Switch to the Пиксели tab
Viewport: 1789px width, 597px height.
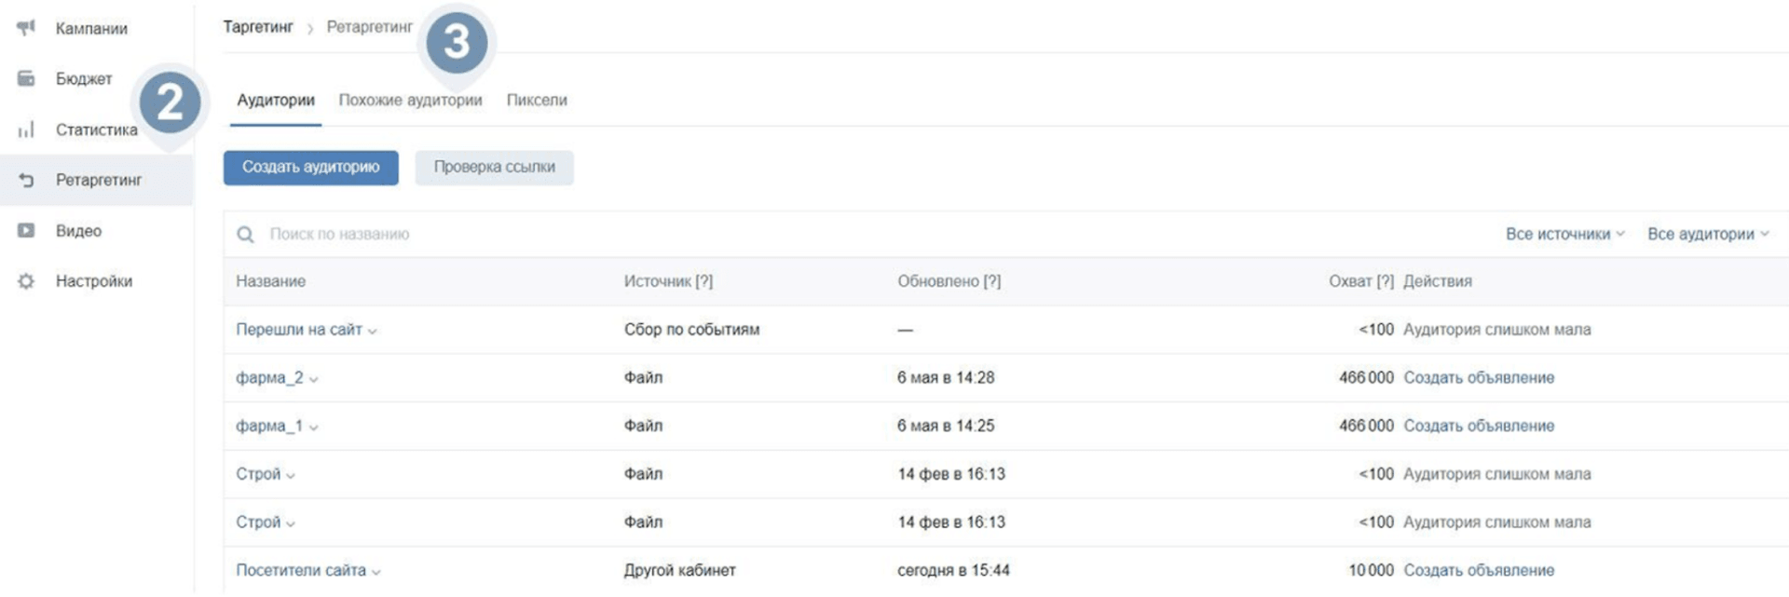tap(537, 101)
